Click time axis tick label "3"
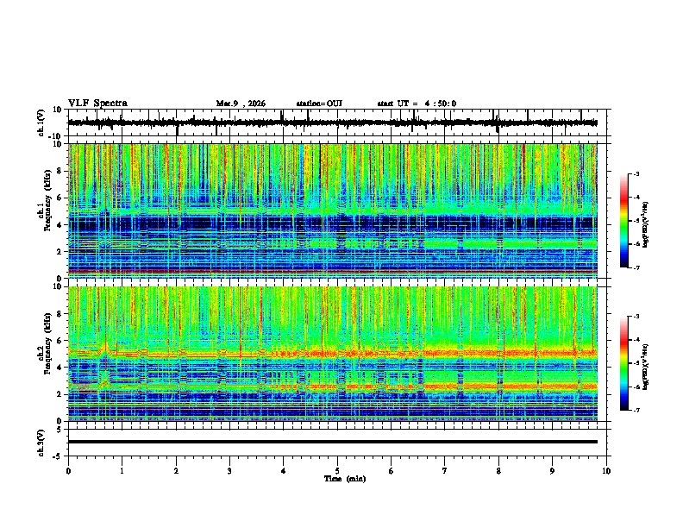 coord(229,471)
